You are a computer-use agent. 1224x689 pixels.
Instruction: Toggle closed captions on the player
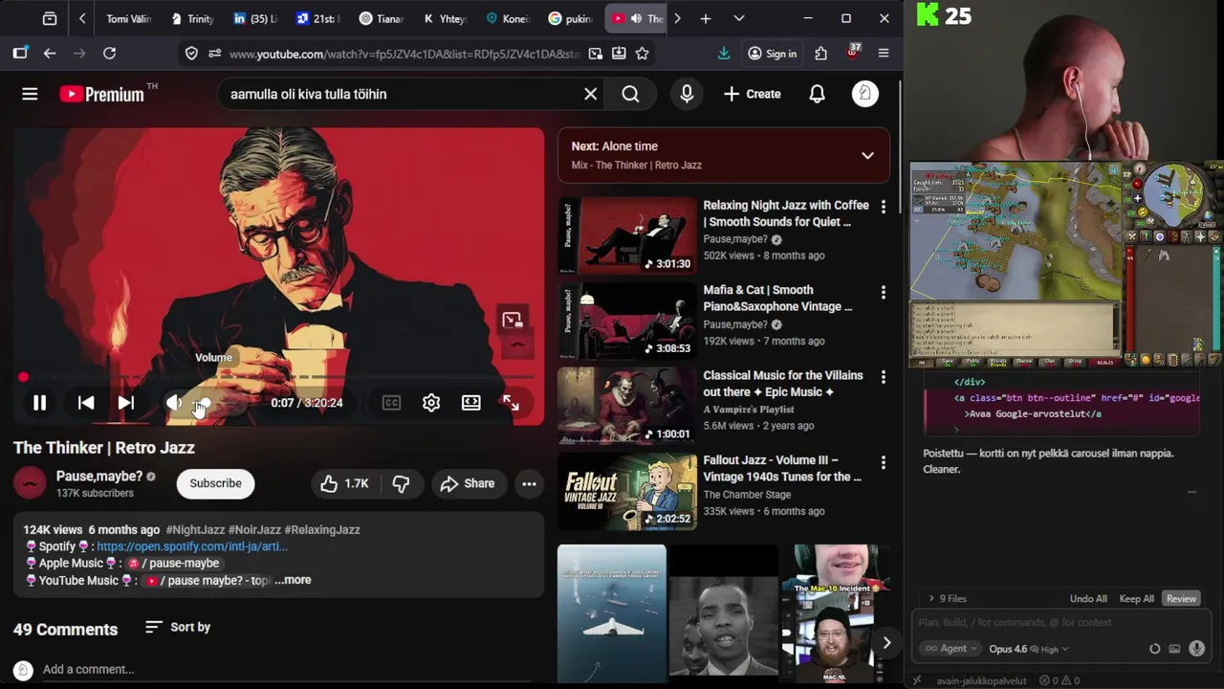coord(391,403)
